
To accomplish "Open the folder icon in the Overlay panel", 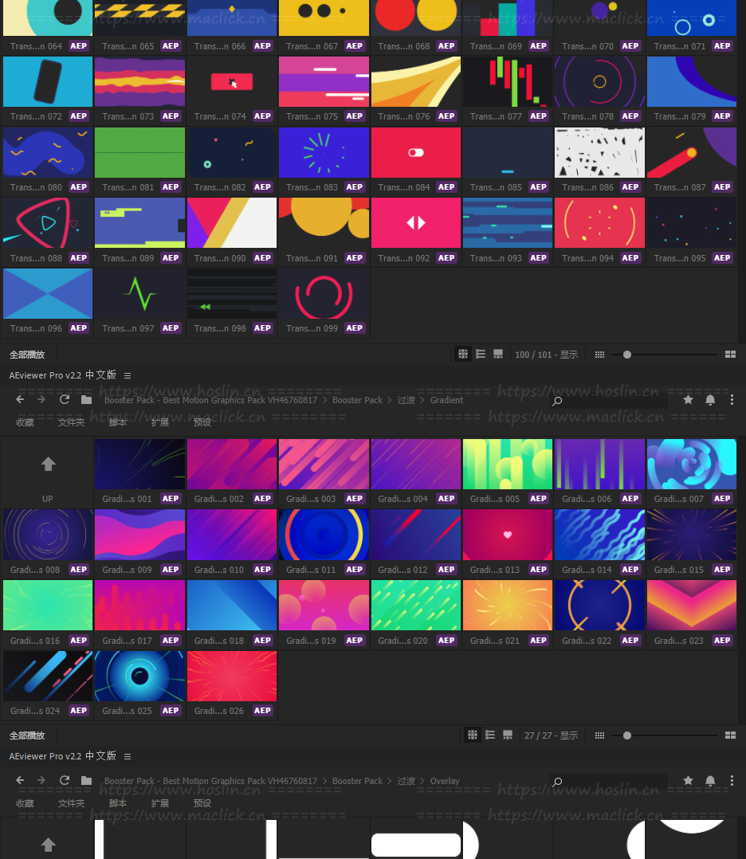I will pos(86,780).
